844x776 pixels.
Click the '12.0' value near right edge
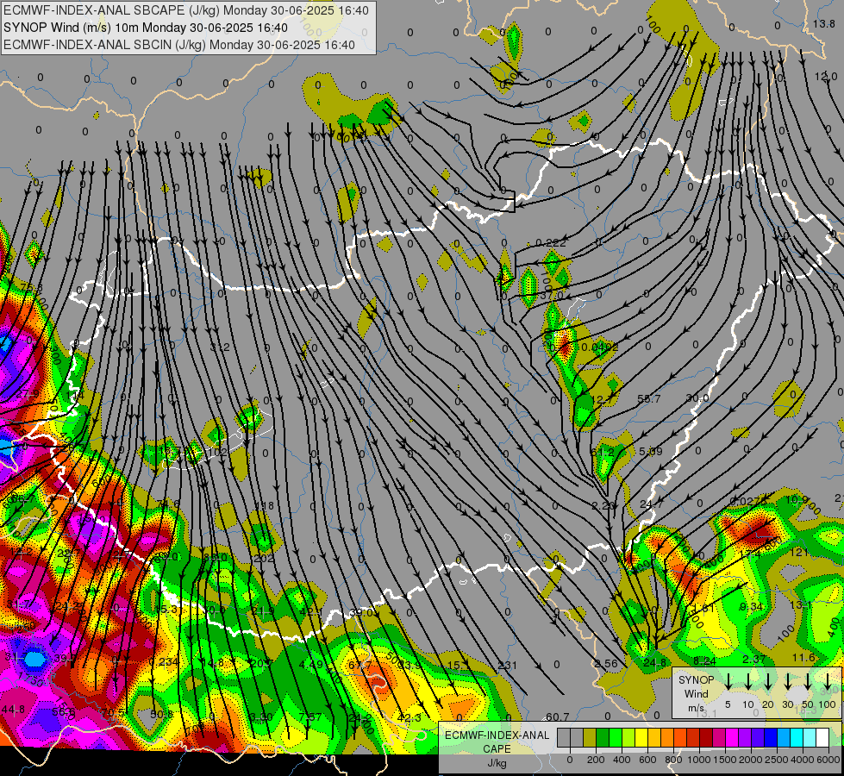point(825,77)
